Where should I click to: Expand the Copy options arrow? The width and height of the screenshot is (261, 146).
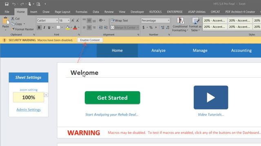click(24, 24)
